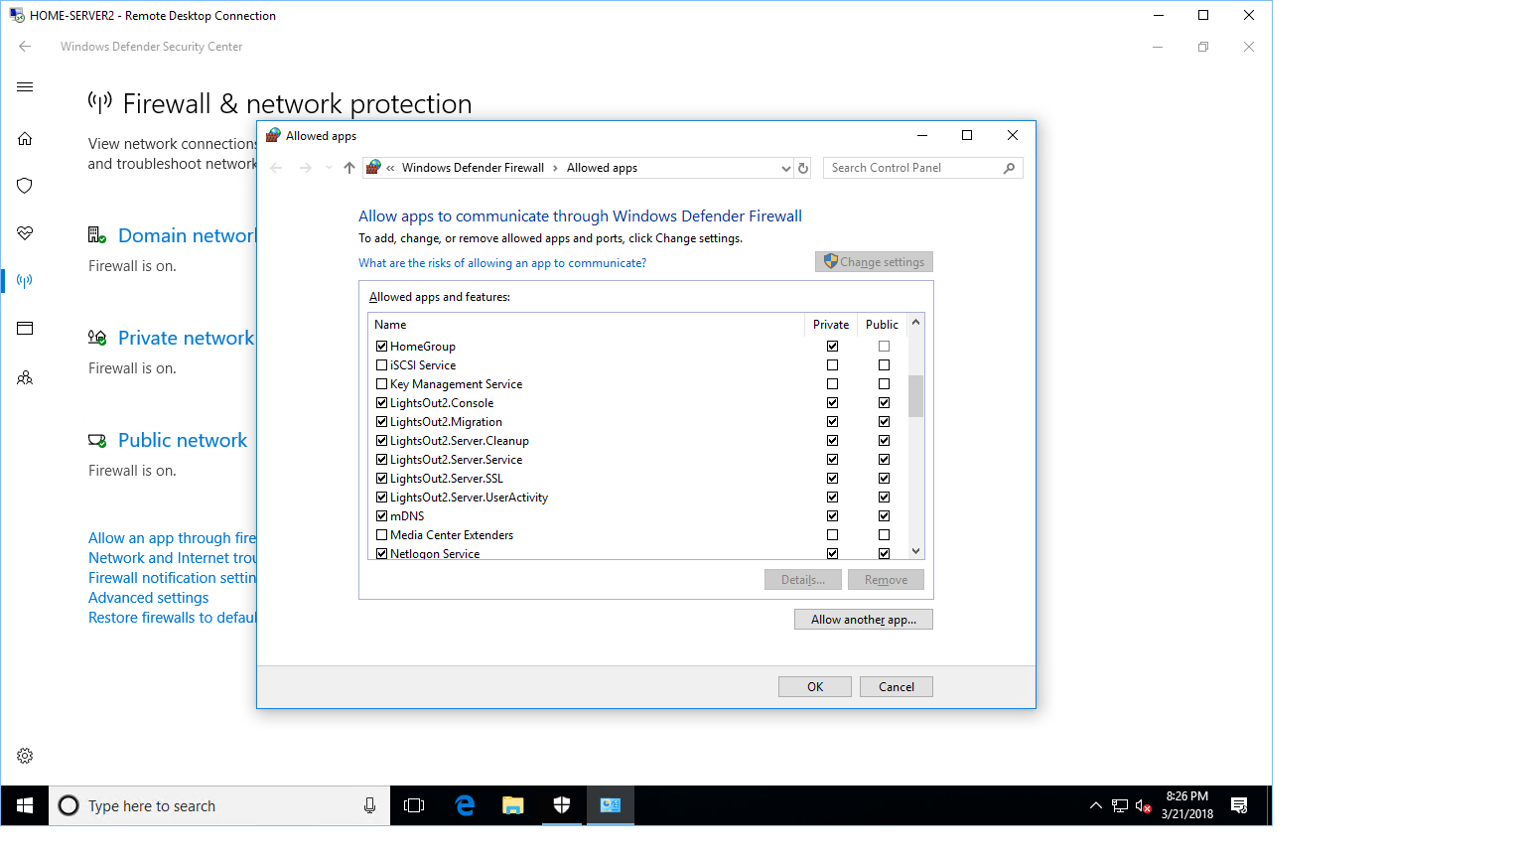Toggle the HomeGroup enabled checkbox
Screen dimensions: 1525x858
tap(381, 347)
